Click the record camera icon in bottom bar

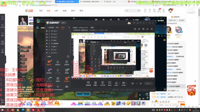[133, 83]
